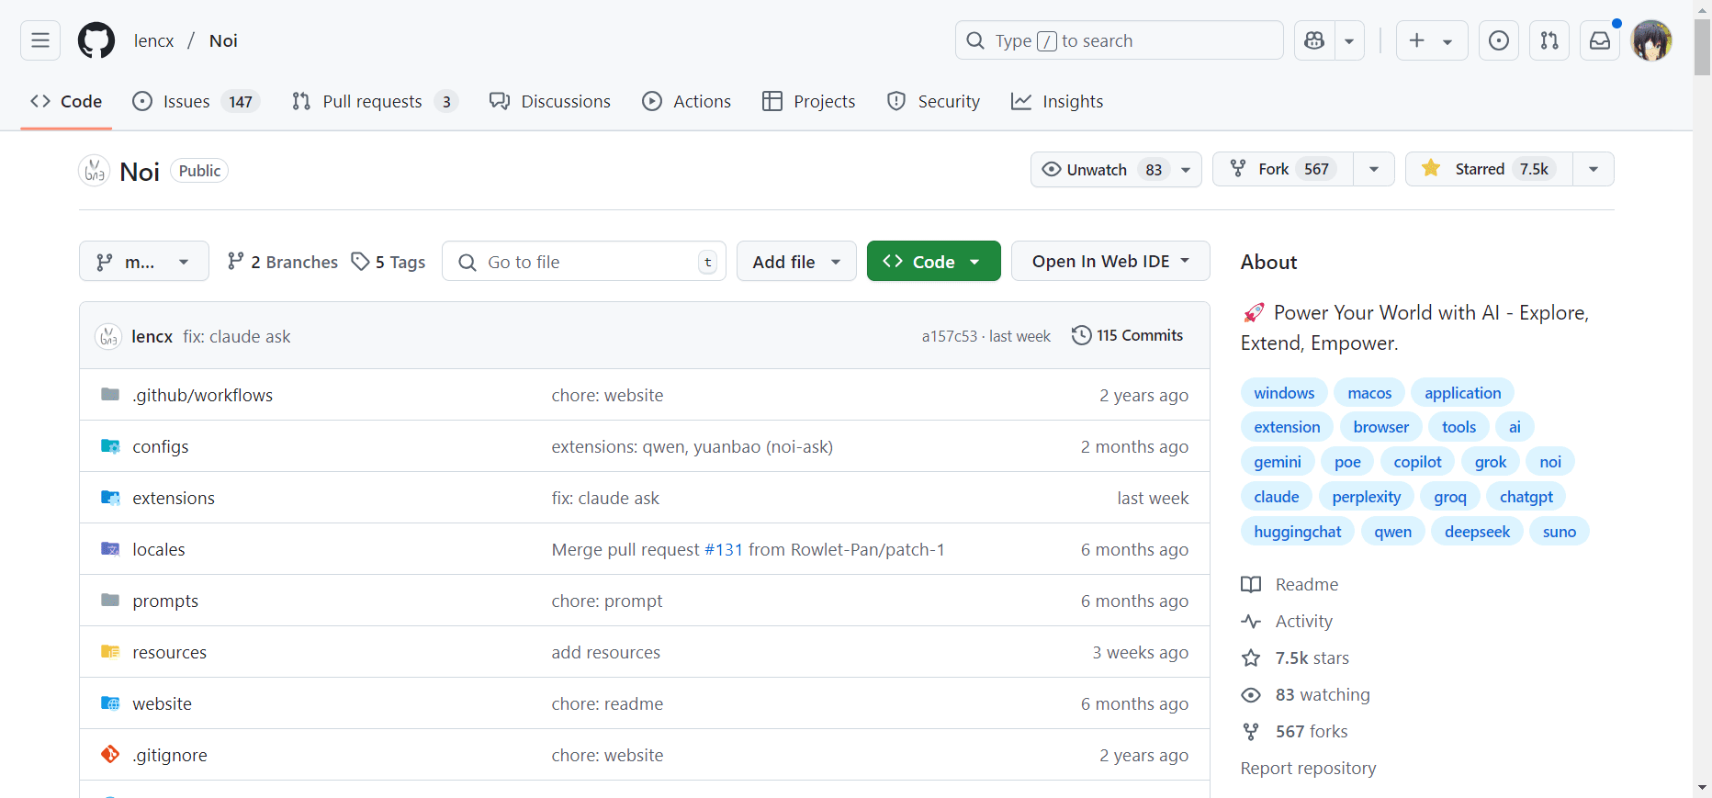Expand the Copilot dropdown arrow
Image resolution: width=1712 pixels, height=798 pixels.
(x=1349, y=40)
